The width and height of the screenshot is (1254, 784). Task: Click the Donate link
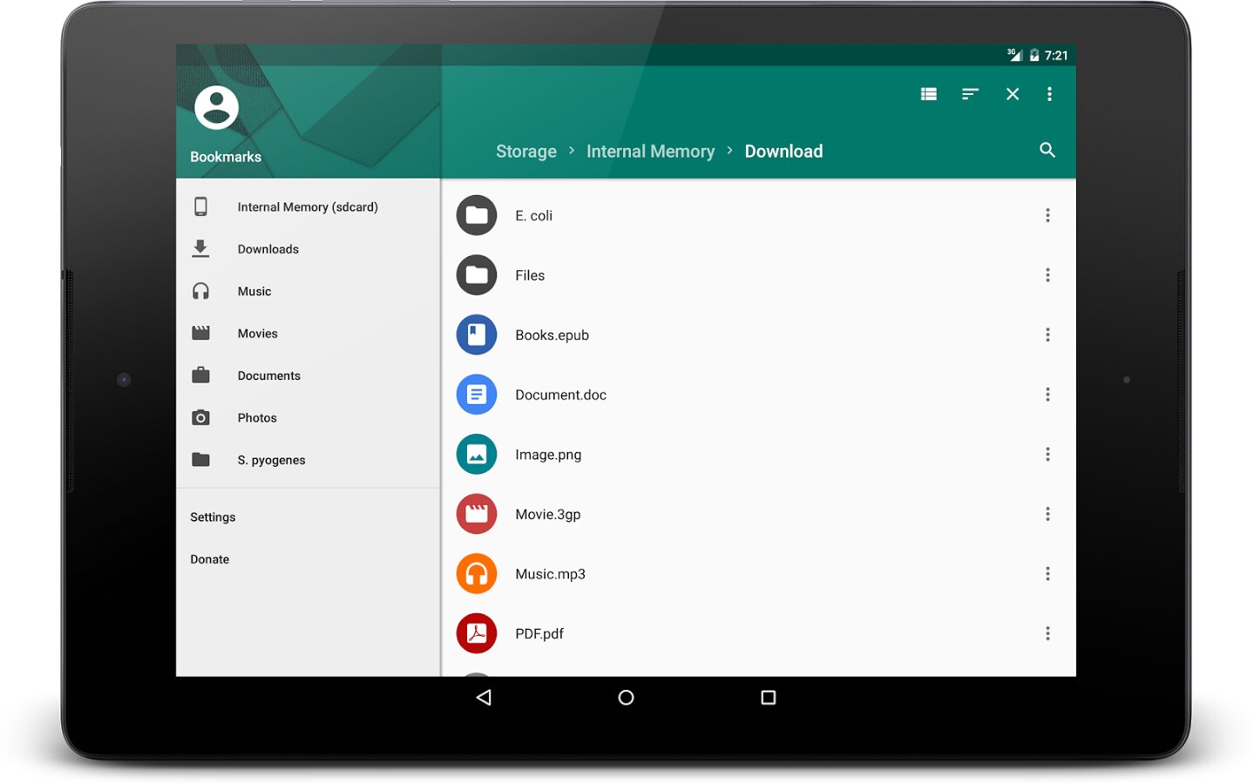210,559
